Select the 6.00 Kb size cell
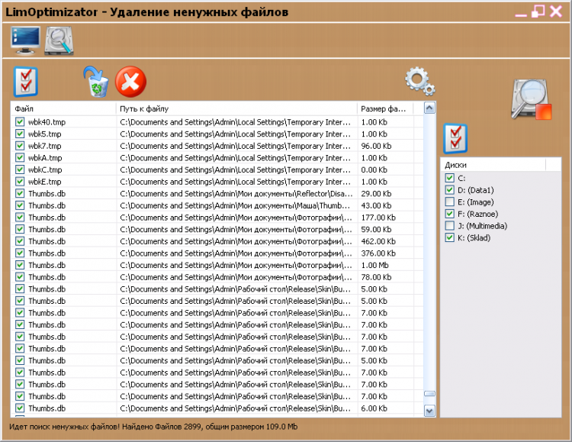 click(x=374, y=408)
